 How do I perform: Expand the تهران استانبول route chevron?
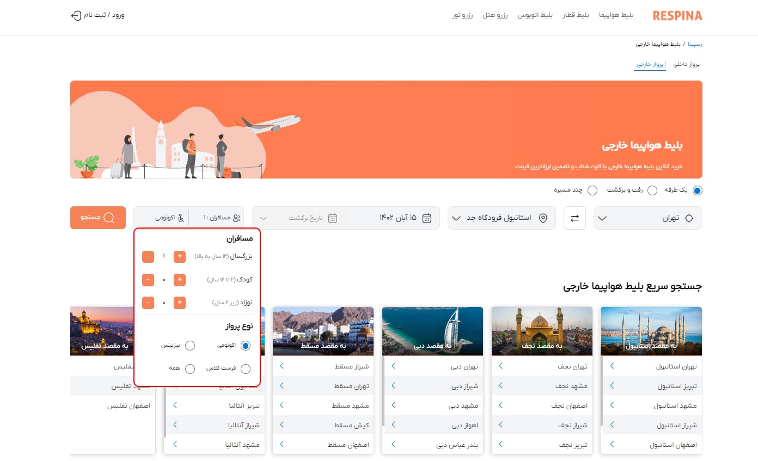pos(612,366)
